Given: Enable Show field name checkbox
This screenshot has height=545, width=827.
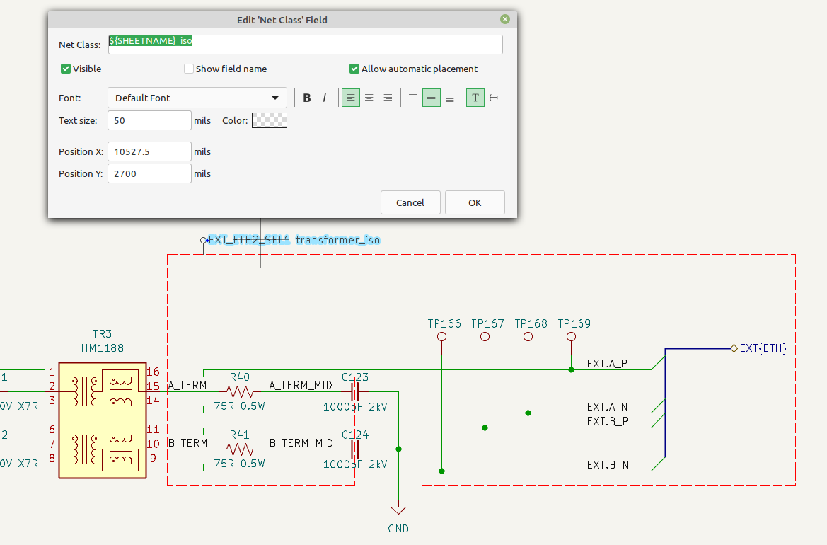Looking at the screenshot, I should tap(189, 69).
